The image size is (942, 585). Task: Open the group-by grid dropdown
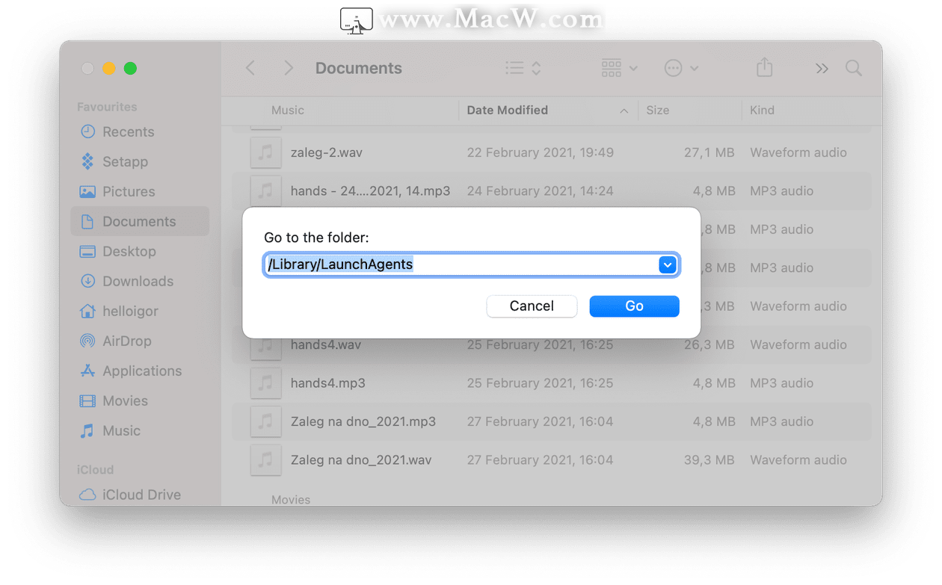[x=620, y=69]
